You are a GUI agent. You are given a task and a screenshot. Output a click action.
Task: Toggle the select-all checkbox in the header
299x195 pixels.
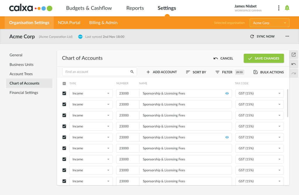pyautogui.click(x=64, y=83)
